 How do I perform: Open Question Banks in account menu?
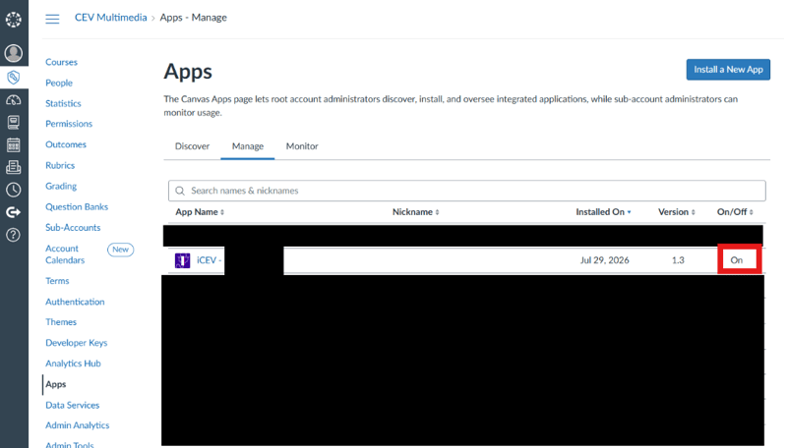pyautogui.click(x=77, y=207)
